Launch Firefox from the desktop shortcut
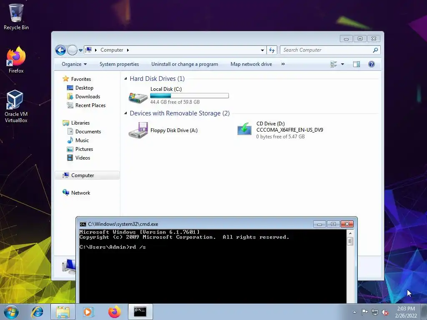This screenshot has width=427, height=320. (16, 60)
